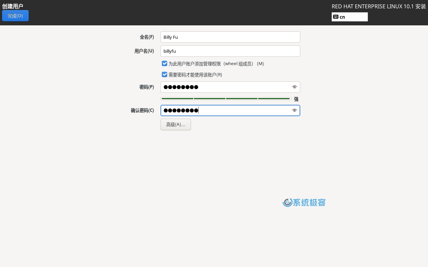This screenshot has height=267, width=428.
Task: Click the 完成(D) done button
Action: (x=15, y=16)
